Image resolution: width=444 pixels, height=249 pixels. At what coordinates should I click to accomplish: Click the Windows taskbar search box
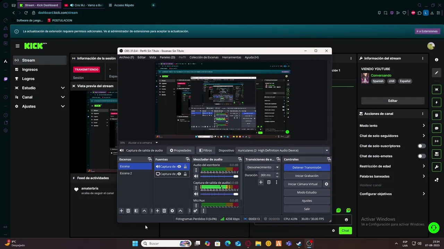[166, 243]
